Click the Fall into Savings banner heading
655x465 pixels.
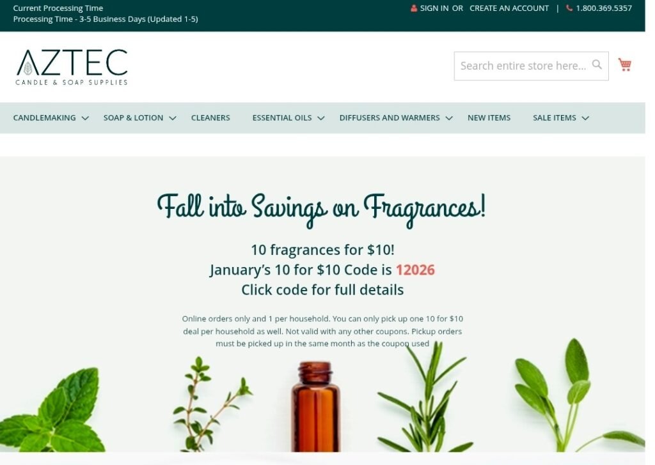coord(321,208)
